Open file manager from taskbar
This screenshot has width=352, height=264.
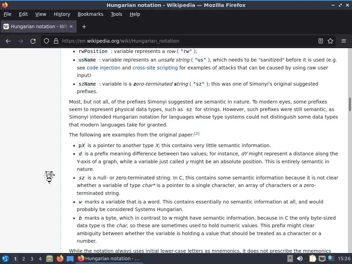coord(49,258)
